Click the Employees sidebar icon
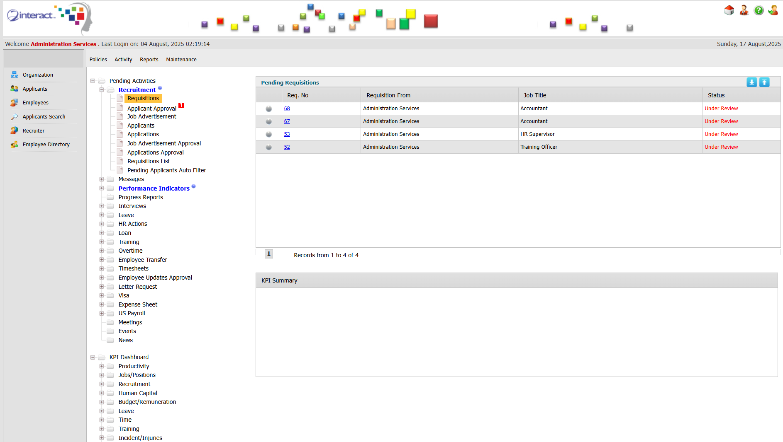 click(15, 103)
